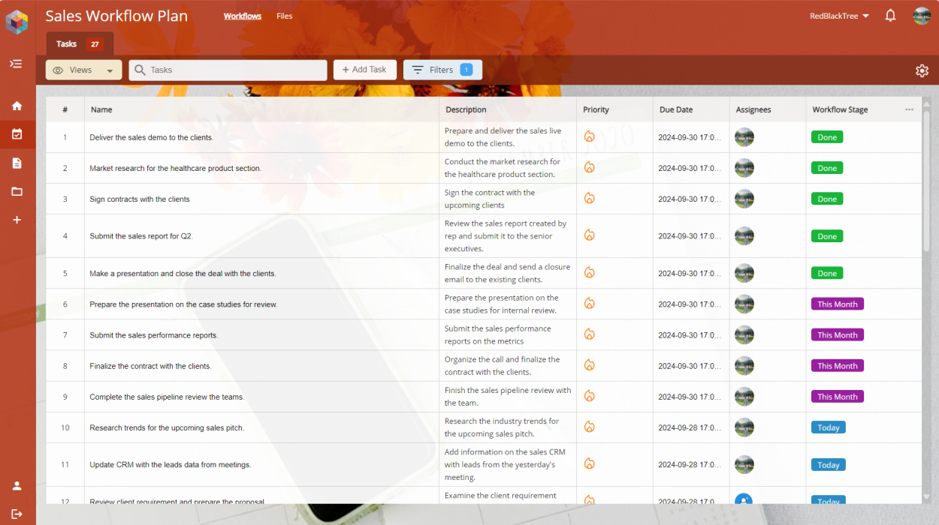Image resolution: width=939 pixels, height=525 pixels.
Task: Open the document icon in sidebar
Action: click(x=17, y=163)
